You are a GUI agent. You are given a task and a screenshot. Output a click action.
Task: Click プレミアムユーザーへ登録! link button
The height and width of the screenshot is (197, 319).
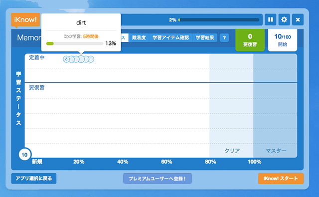pyautogui.click(x=158, y=179)
